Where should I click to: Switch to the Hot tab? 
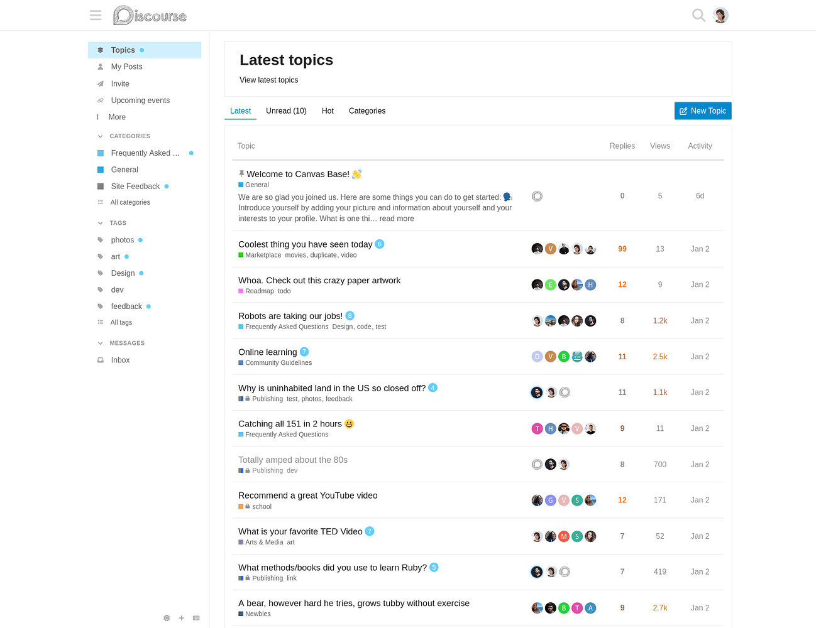click(x=328, y=111)
